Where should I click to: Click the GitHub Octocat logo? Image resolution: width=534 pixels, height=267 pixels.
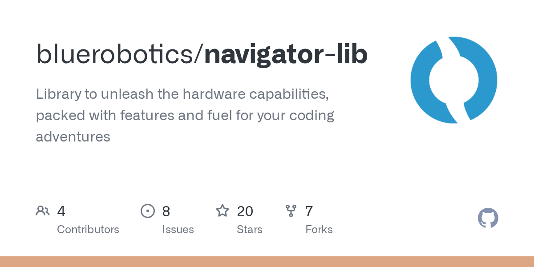[488, 218]
